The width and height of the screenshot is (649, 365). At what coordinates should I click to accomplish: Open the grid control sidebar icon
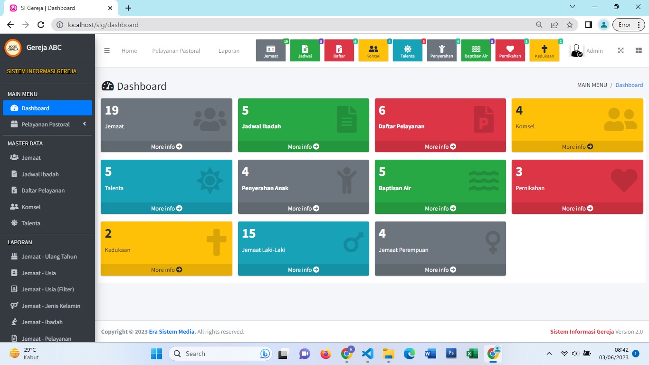pyautogui.click(x=639, y=50)
